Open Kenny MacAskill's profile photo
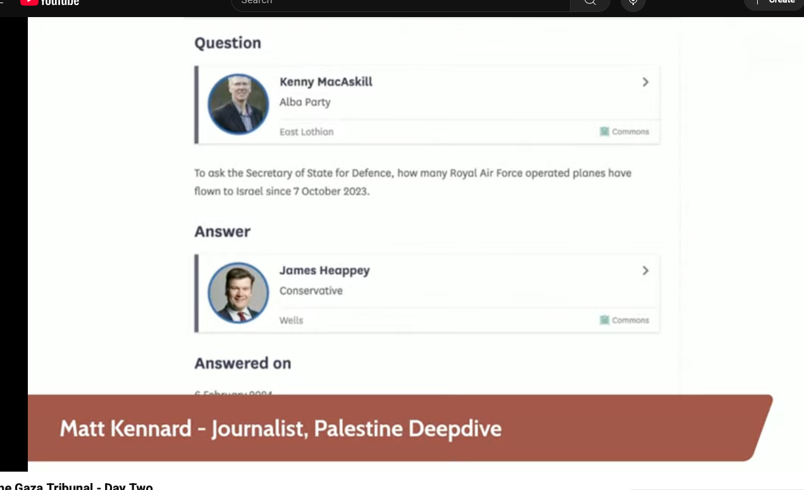Image resolution: width=804 pixels, height=490 pixels. (238, 104)
